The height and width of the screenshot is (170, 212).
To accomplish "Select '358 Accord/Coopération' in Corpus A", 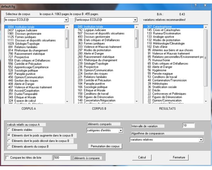I will (35, 90).
